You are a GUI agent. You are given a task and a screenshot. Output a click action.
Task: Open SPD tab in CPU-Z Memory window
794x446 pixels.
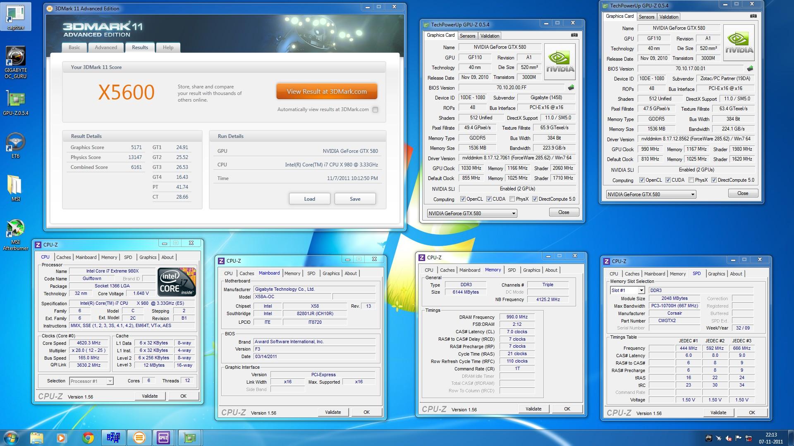click(512, 270)
